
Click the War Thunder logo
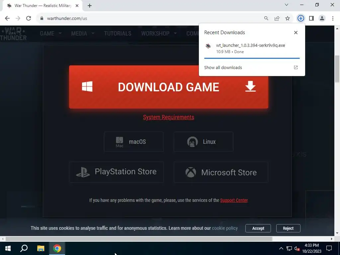point(13,34)
